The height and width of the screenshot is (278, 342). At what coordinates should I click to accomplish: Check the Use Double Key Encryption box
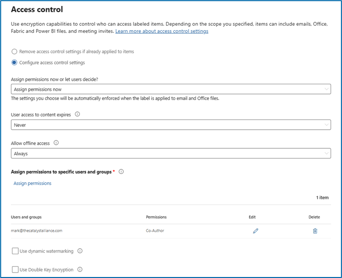pyautogui.click(x=15, y=270)
